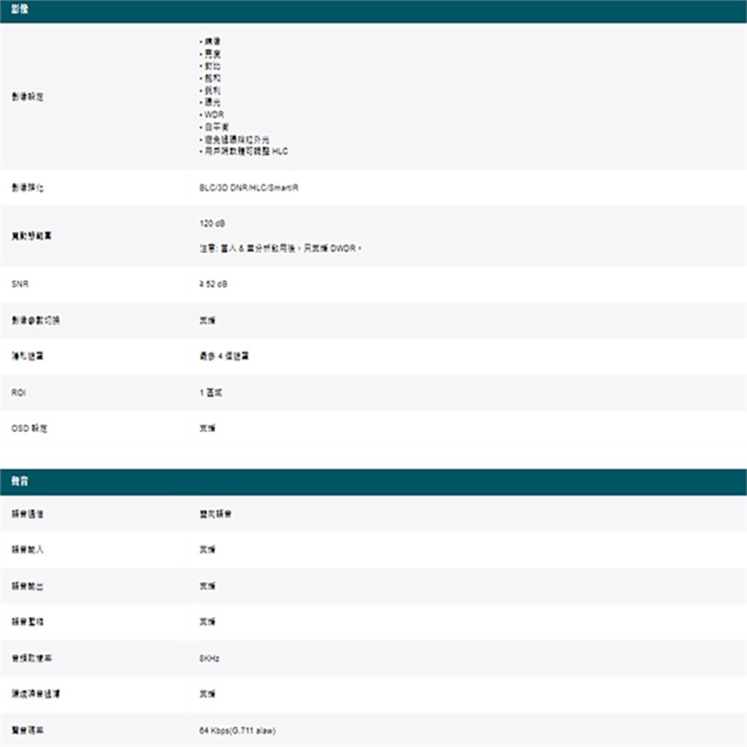Click the bullet item ending in HLC

[x=244, y=152]
